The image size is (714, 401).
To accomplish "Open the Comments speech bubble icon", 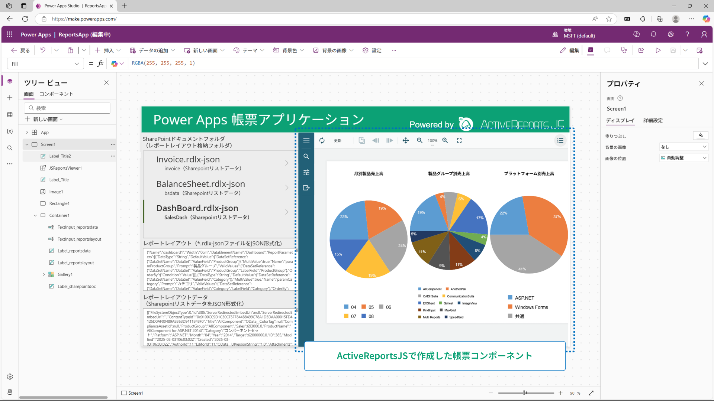I will 607,50.
